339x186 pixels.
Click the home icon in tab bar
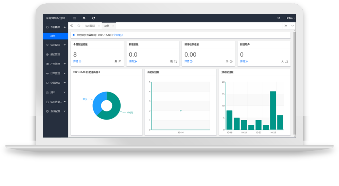click(x=79, y=26)
